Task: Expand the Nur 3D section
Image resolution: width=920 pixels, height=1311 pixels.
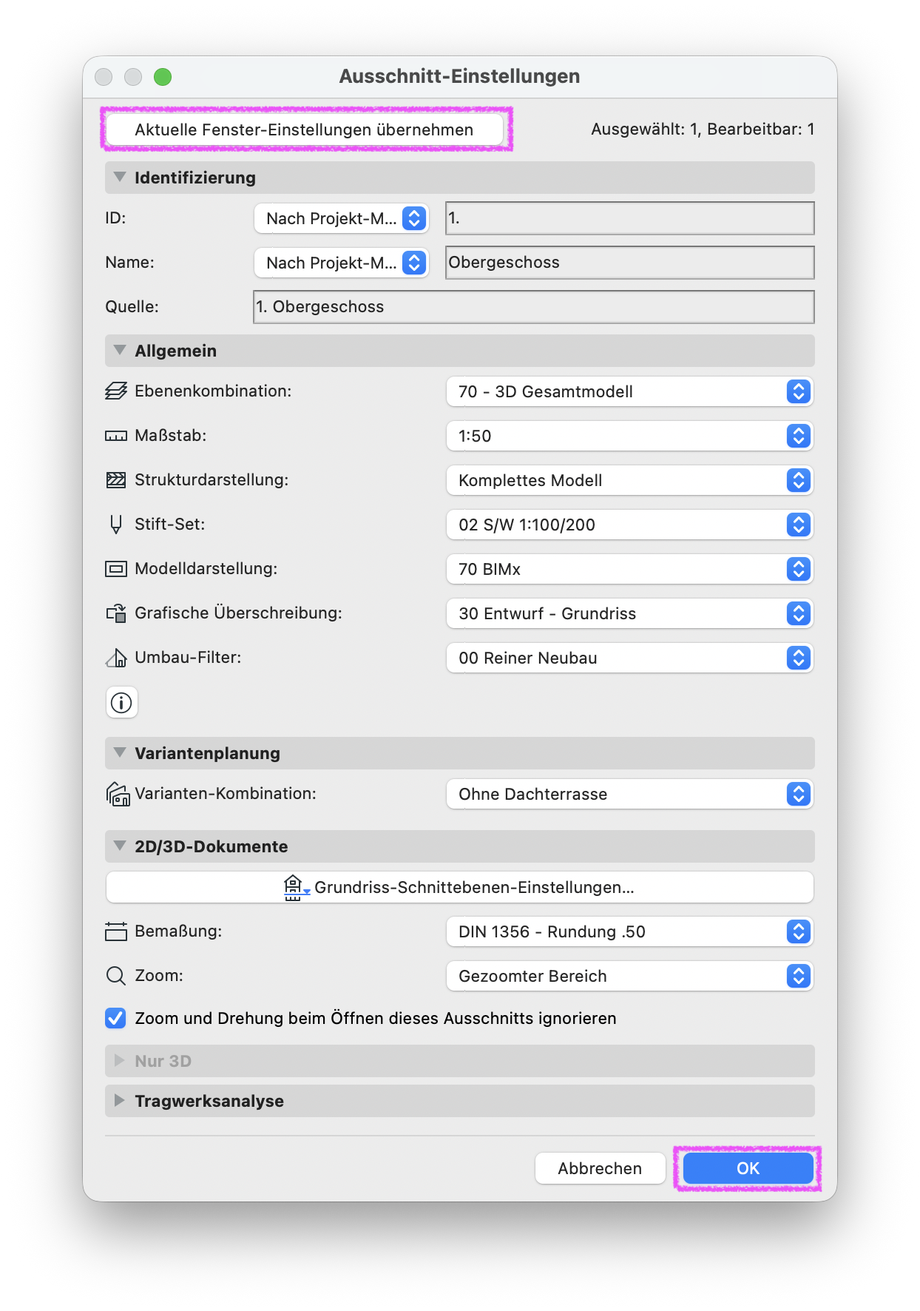Action: point(120,1061)
